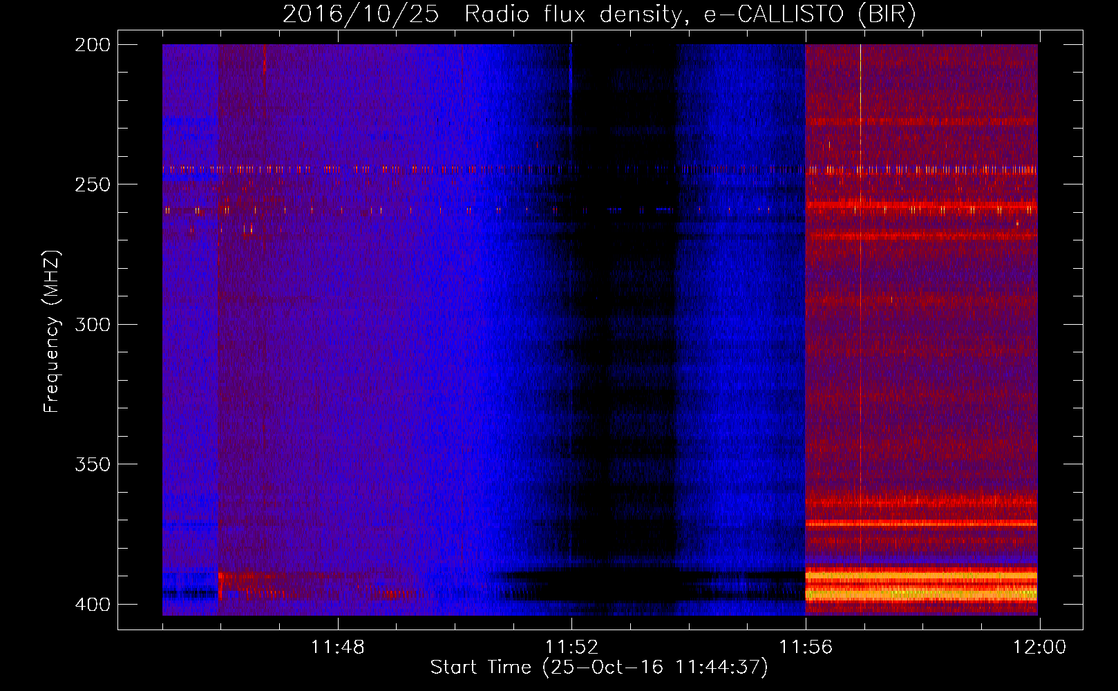The width and height of the screenshot is (1118, 691).
Task: Click the 'Start Time (25-Oct-16 11:44:37)' label
Action: [598, 668]
